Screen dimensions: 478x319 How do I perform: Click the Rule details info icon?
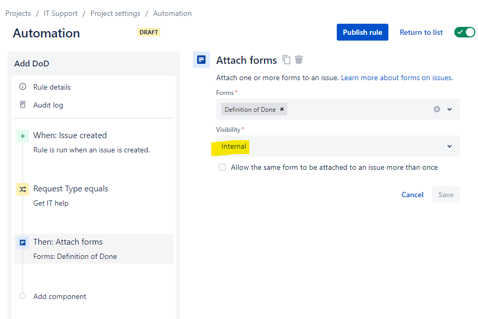[23, 86]
